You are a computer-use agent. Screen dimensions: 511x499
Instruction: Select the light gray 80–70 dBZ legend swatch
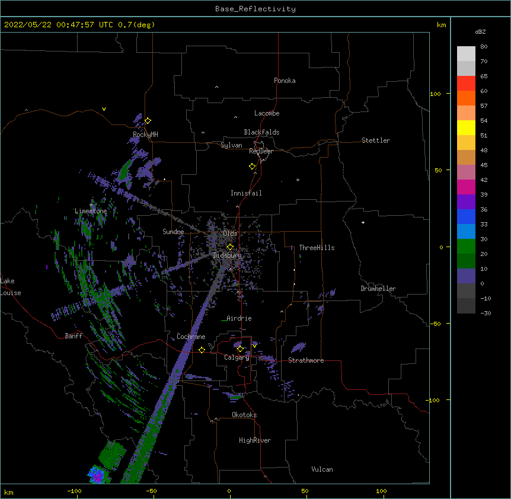pyautogui.click(x=466, y=54)
